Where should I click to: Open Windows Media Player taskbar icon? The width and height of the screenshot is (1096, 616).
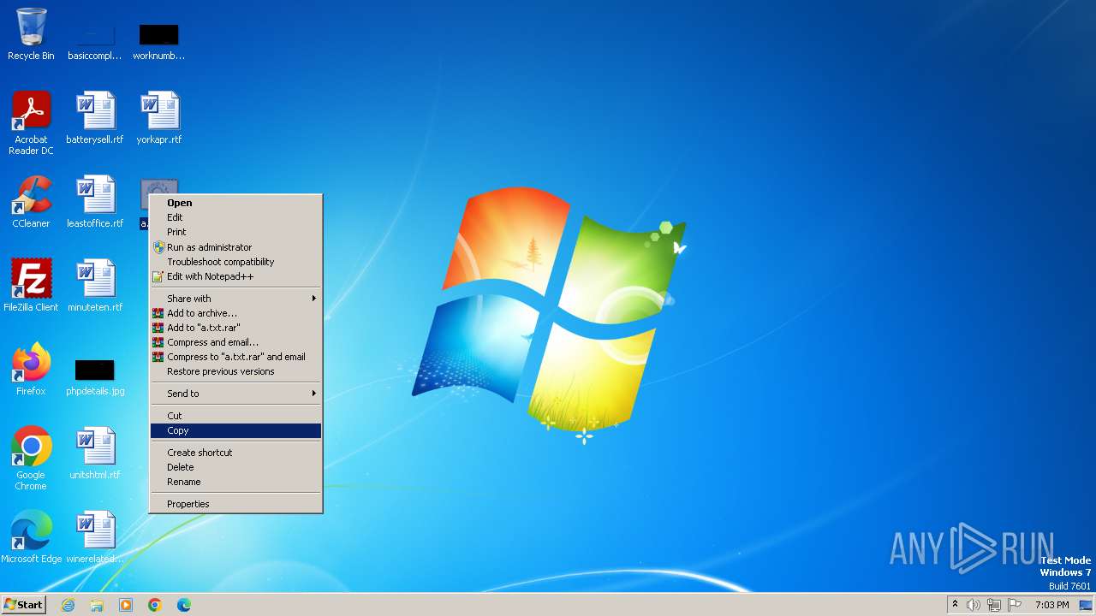126,605
